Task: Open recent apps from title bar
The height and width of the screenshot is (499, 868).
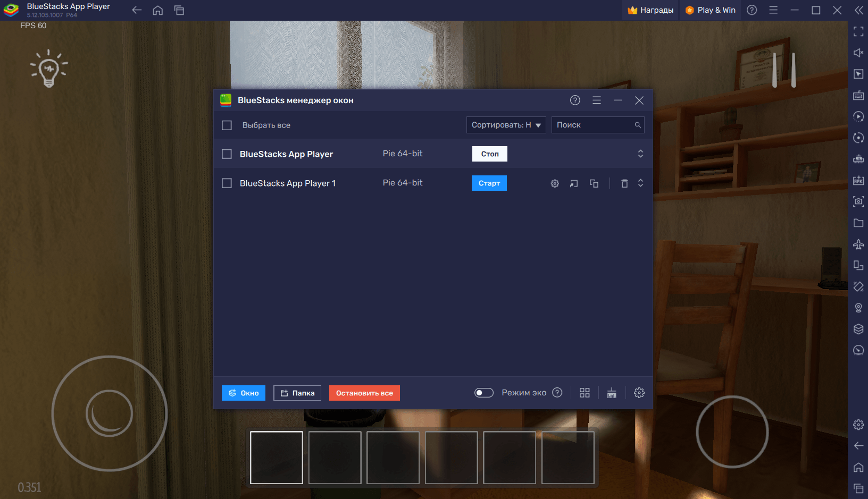Action: pos(179,10)
